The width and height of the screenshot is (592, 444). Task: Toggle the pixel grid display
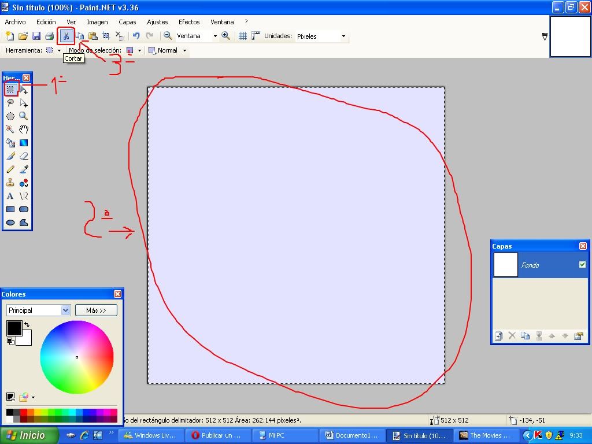[x=243, y=36]
